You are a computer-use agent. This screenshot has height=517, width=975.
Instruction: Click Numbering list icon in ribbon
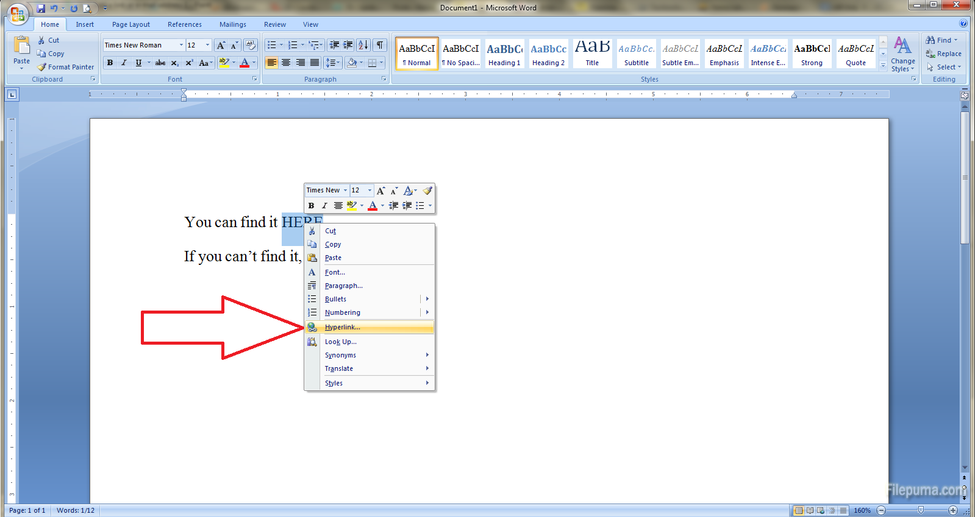coord(293,45)
